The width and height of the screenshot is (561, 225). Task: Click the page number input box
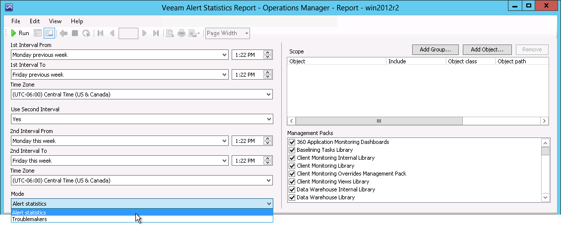128,33
